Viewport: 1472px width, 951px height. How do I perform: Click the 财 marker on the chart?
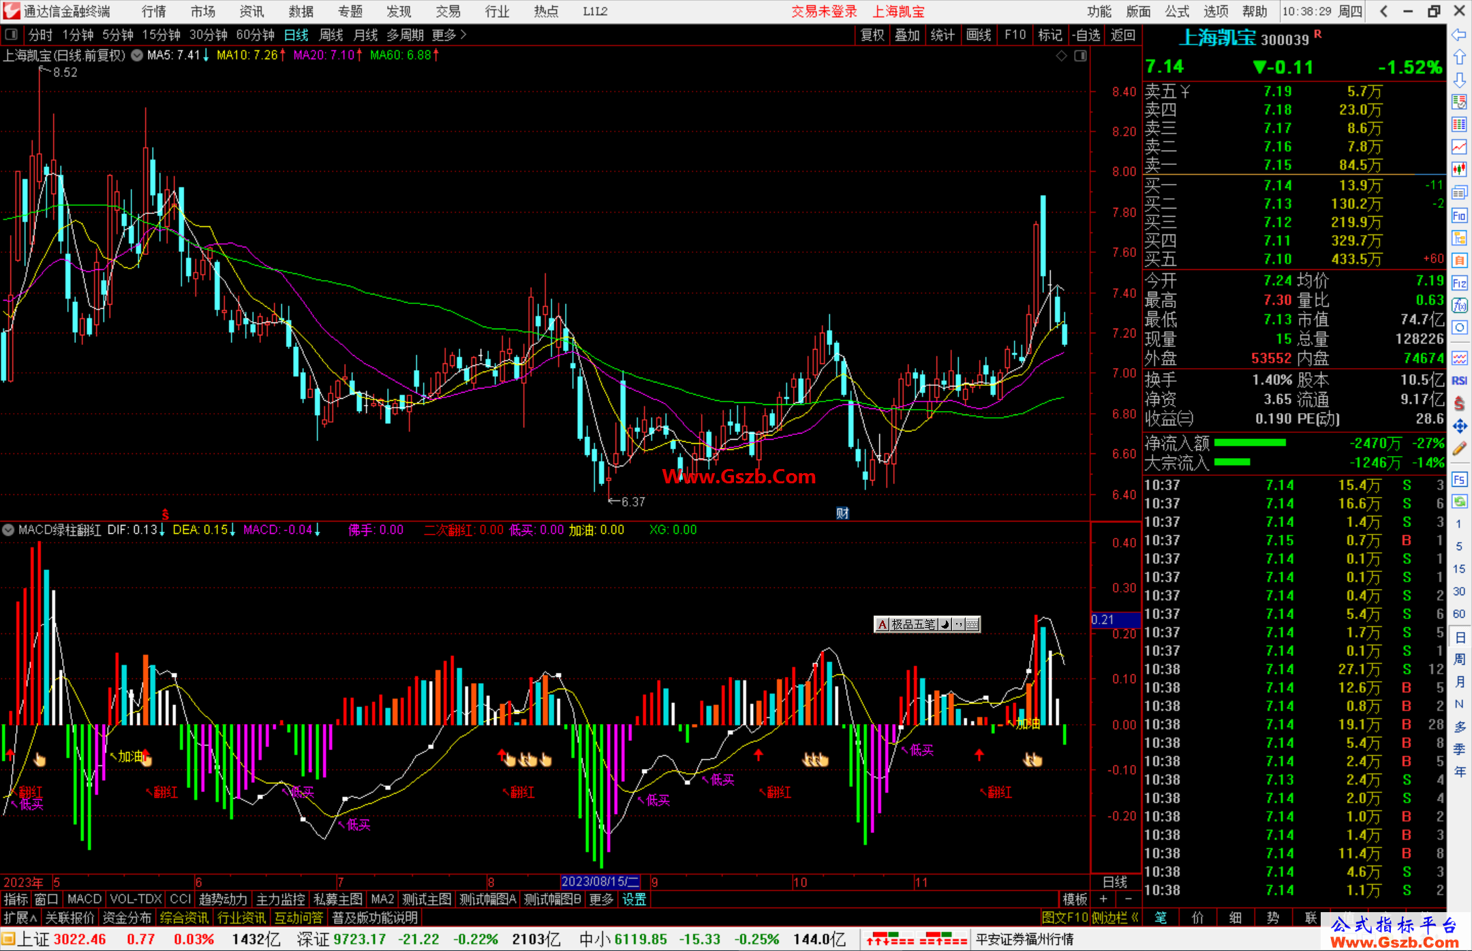point(842,513)
